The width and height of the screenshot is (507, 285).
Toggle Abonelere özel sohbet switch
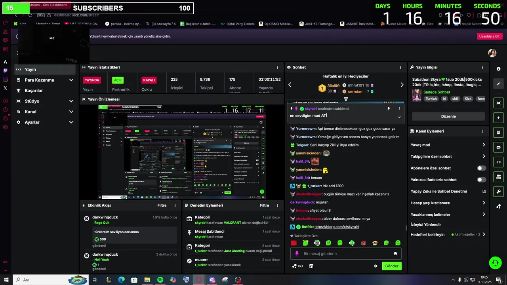point(482,168)
